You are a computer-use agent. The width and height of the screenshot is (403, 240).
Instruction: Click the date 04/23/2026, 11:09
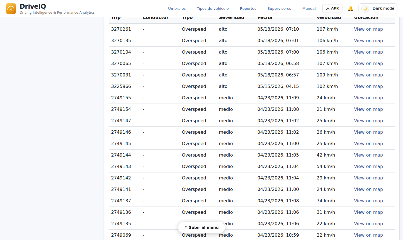point(278,98)
